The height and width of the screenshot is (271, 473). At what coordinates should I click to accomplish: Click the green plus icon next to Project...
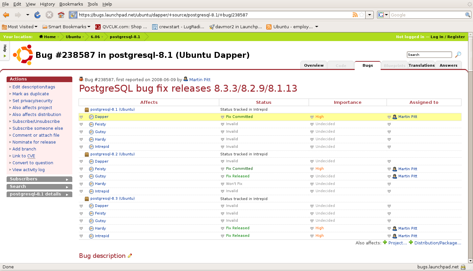[x=385, y=243]
